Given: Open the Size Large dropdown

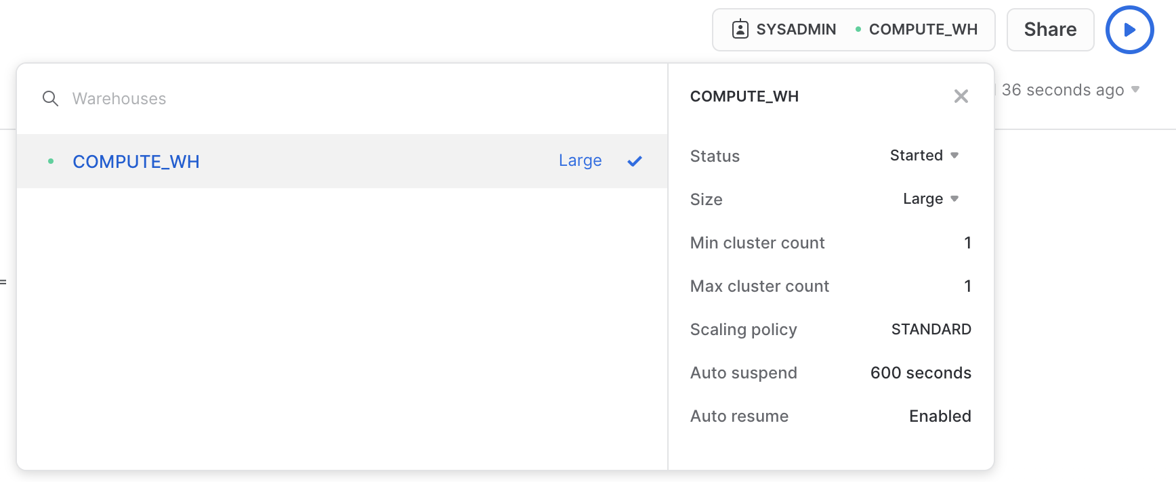Looking at the screenshot, I should point(931,199).
